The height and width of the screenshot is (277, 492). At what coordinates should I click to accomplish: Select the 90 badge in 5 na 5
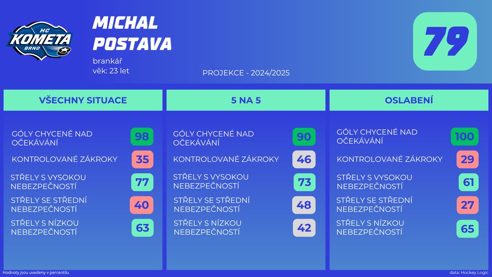[304, 137]
